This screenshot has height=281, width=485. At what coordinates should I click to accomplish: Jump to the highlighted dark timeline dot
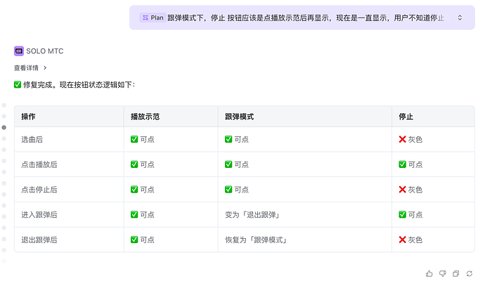point(4,127)
